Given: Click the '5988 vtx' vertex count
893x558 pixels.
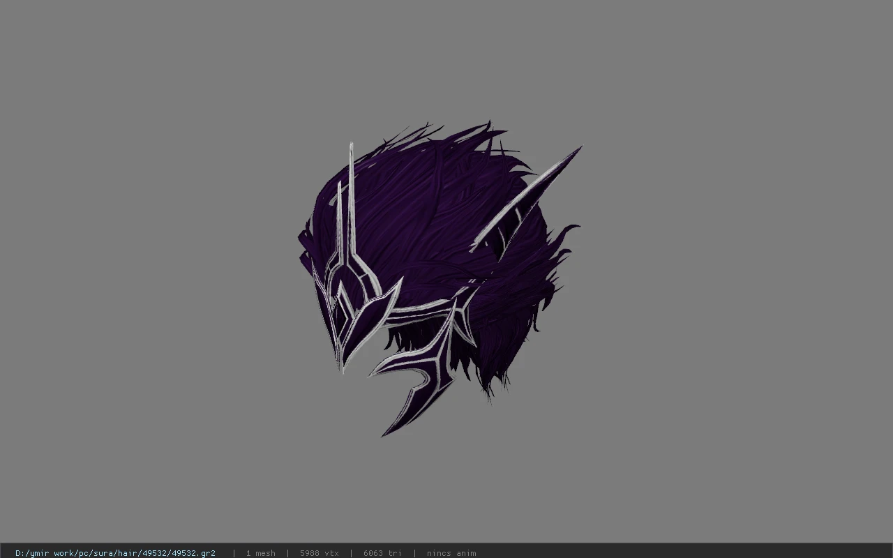Looking at the screenshot, I should coord(320,553).
